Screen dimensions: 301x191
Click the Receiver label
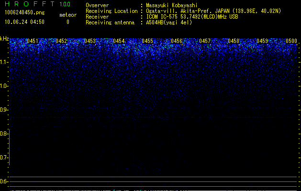(x=97, y=17)
